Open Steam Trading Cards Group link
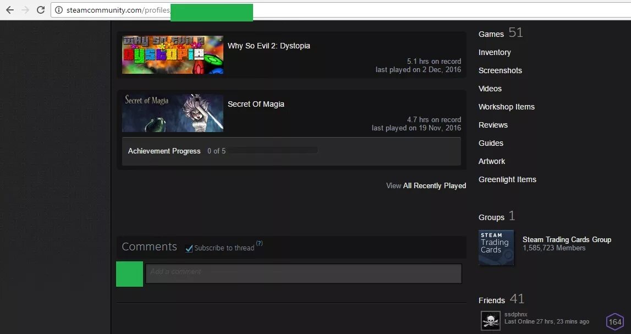This screenshot has height=334, width=631. tap(567, 239)
